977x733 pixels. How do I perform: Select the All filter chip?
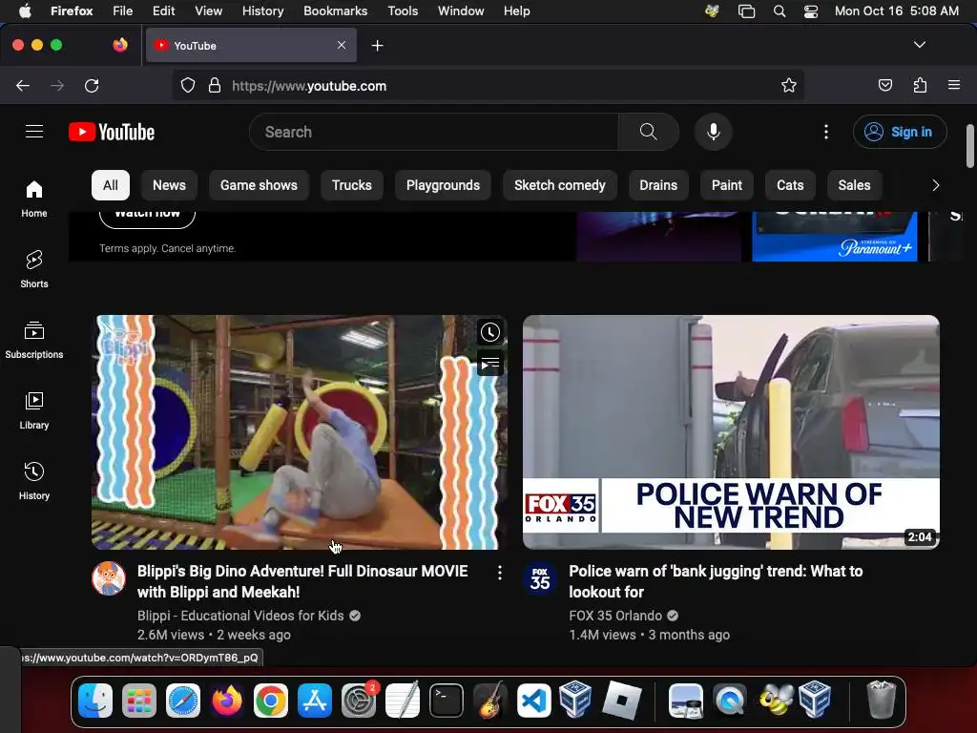(111, 185)
